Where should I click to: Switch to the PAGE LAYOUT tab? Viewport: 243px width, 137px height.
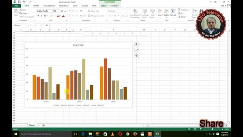point(49,6)
